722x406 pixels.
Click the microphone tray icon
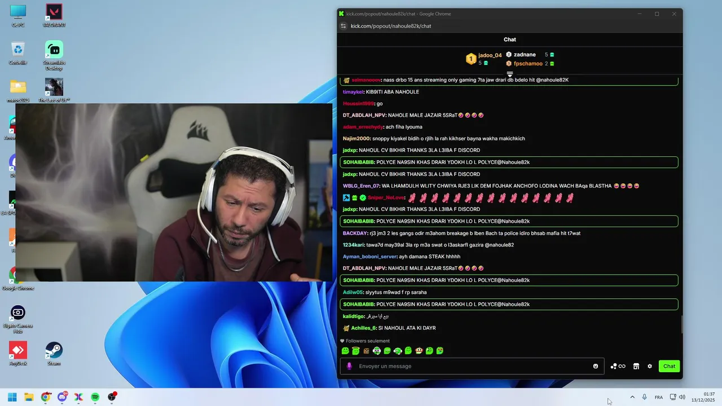(645, 397)
